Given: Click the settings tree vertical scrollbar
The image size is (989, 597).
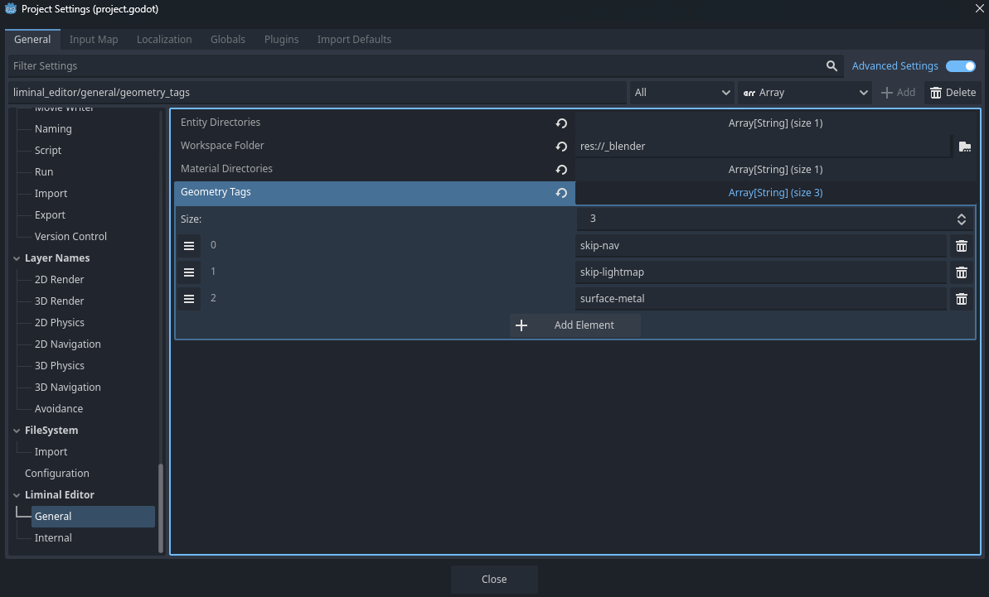Looking at the screenshot, I should pyautogui.click(x=161, y=508).
